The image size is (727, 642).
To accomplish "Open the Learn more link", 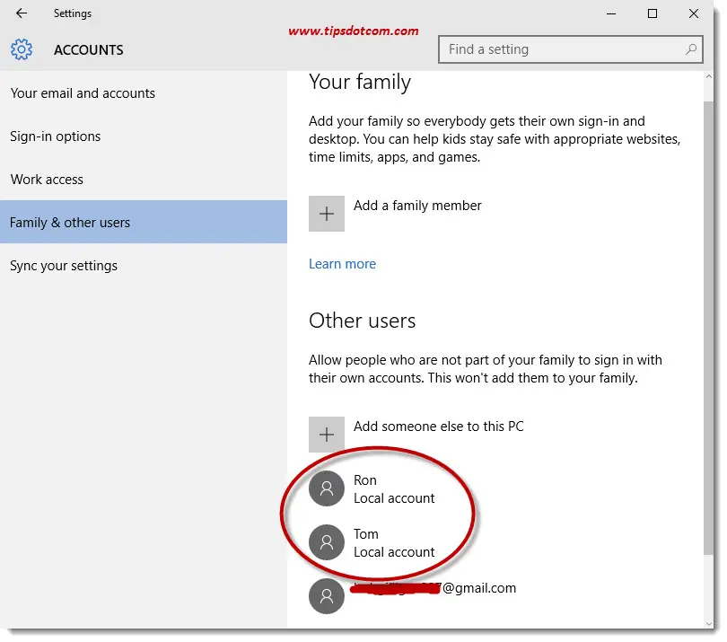I will (342, 263).
